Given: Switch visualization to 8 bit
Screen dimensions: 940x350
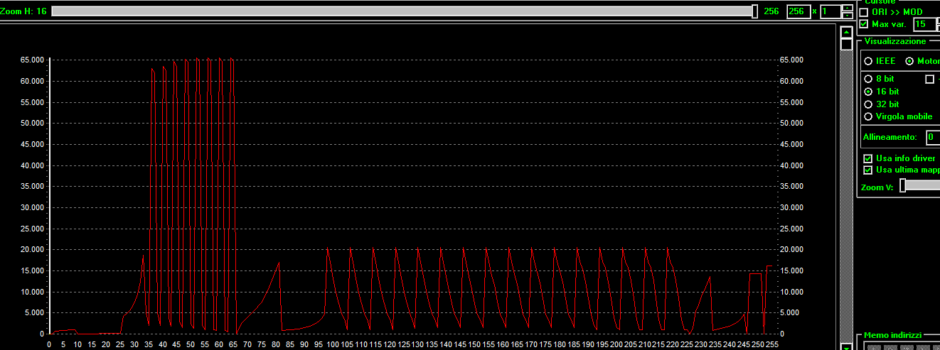Looking at the screenshot, I should 868,79.
